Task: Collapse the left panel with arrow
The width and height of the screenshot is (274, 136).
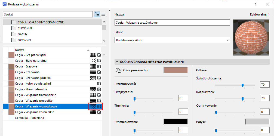Action: pos(110,11)
